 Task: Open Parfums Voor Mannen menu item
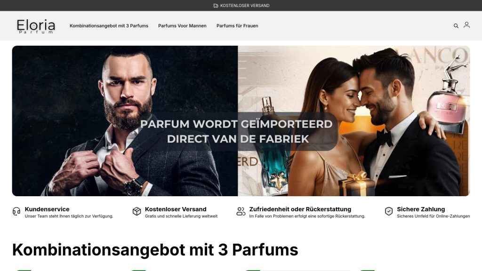pyautogui.click(x=182, y=26)
